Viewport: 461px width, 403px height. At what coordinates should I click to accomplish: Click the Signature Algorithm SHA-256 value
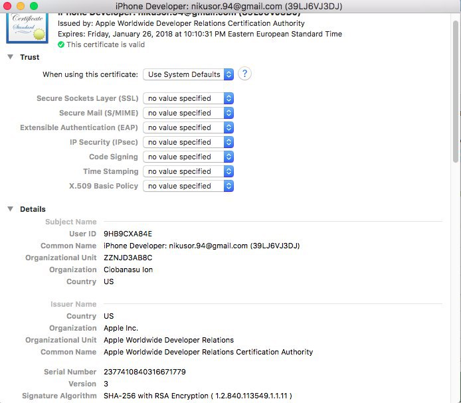[x=198, y=396]
